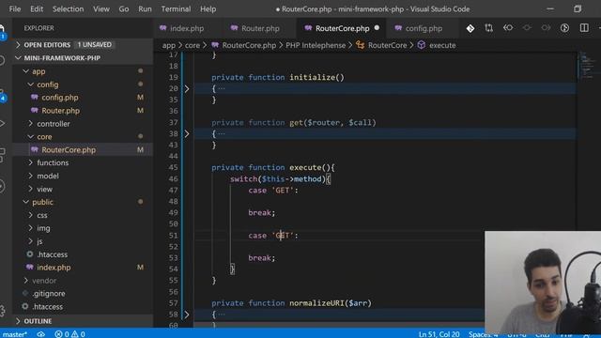This screenshot has height=338, width=601.
Task: Go to previous change arrow icon
Action: tap(508, 28)
